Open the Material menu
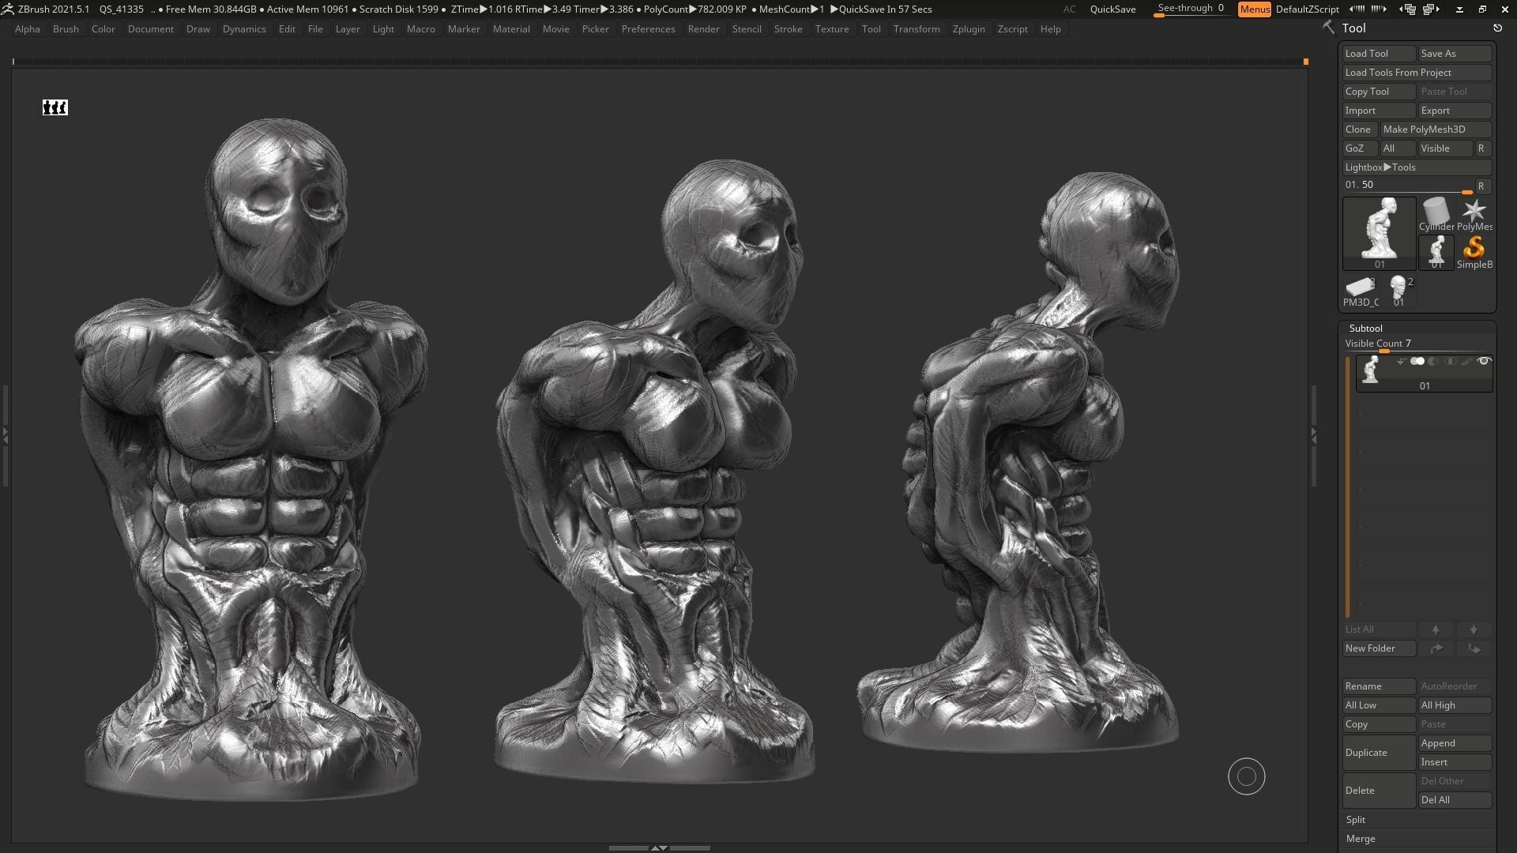Viewport: 1517px width, 853px height. (x=511, y=28)
